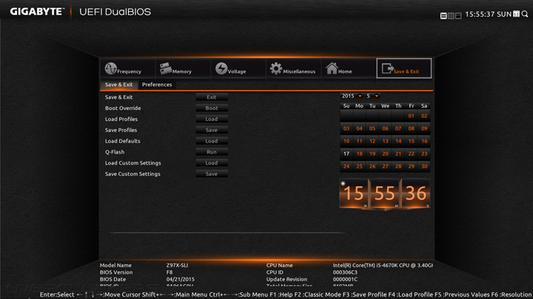Click the seconds 36 clock tile

[x=416, y=193]
